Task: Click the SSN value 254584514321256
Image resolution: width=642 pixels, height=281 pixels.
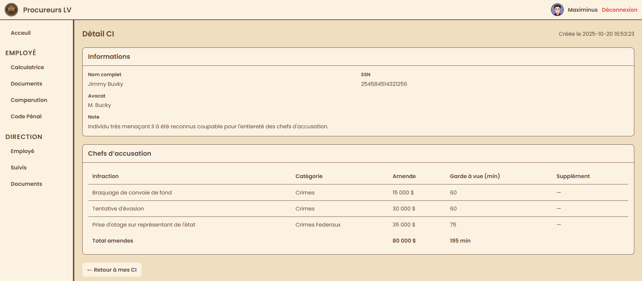Action: tap(384, 84)
